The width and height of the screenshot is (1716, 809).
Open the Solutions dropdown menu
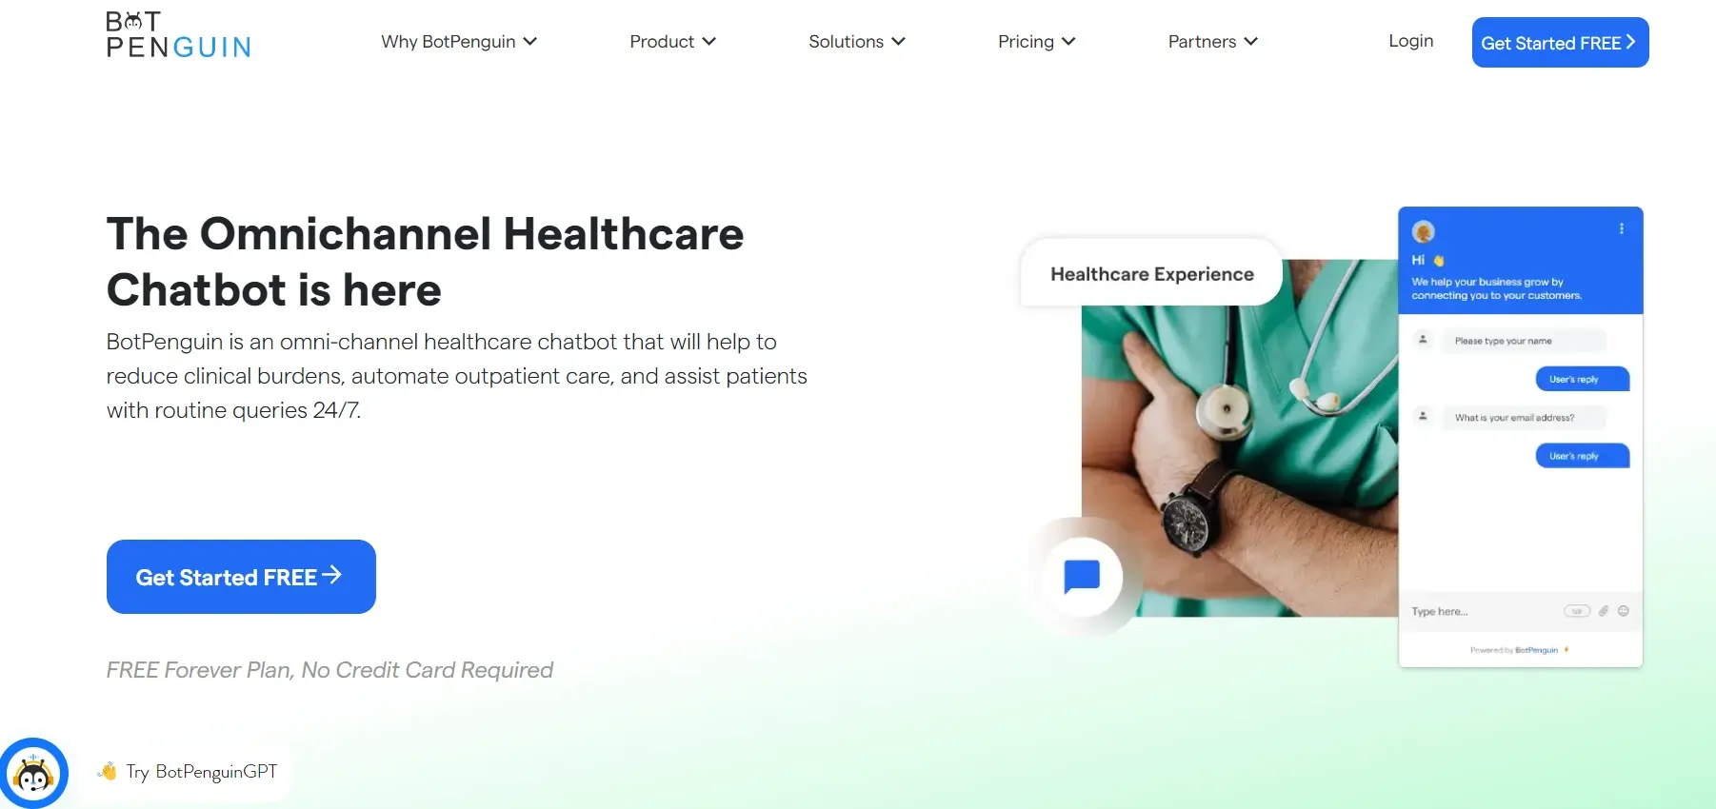(857, 42)
